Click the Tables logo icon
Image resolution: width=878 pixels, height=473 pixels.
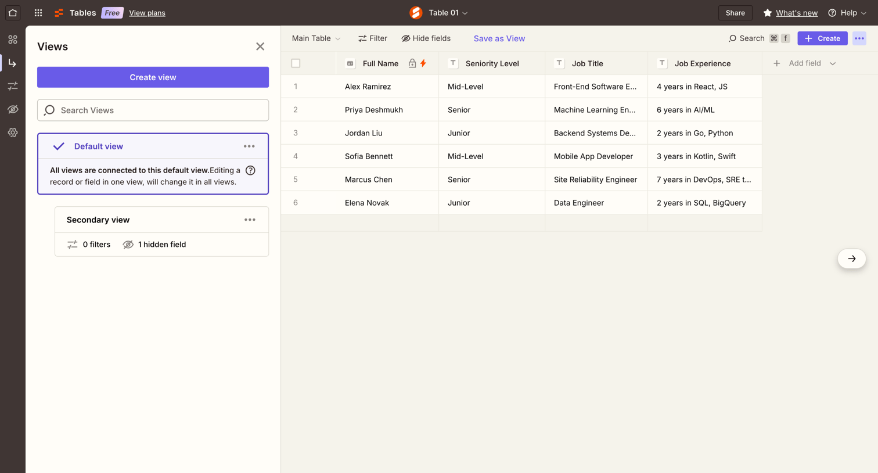(x=59, y=13)
